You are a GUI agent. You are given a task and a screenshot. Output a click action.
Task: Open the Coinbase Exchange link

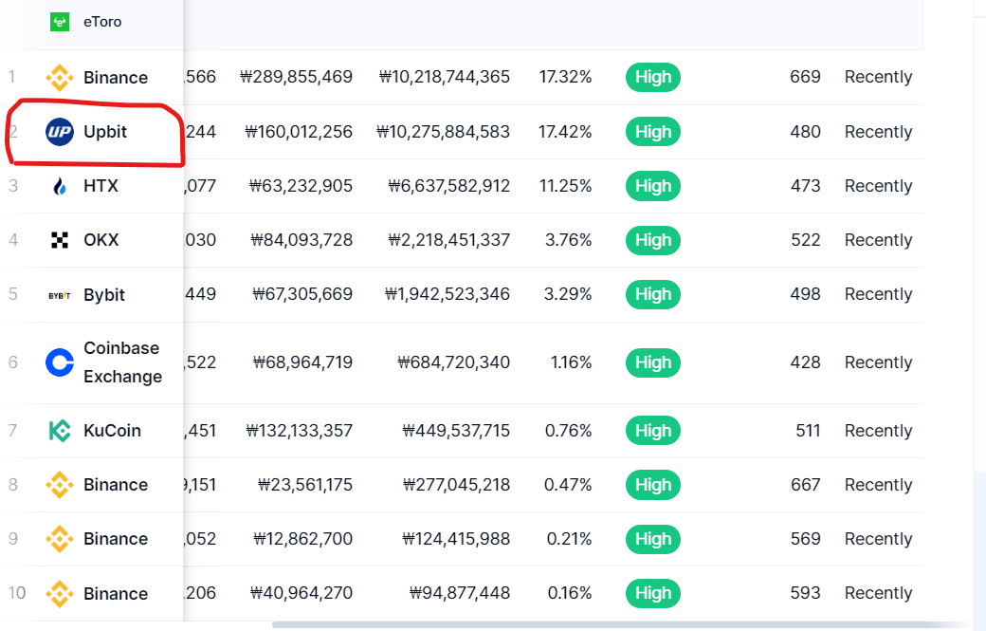(x=122, y=362)
